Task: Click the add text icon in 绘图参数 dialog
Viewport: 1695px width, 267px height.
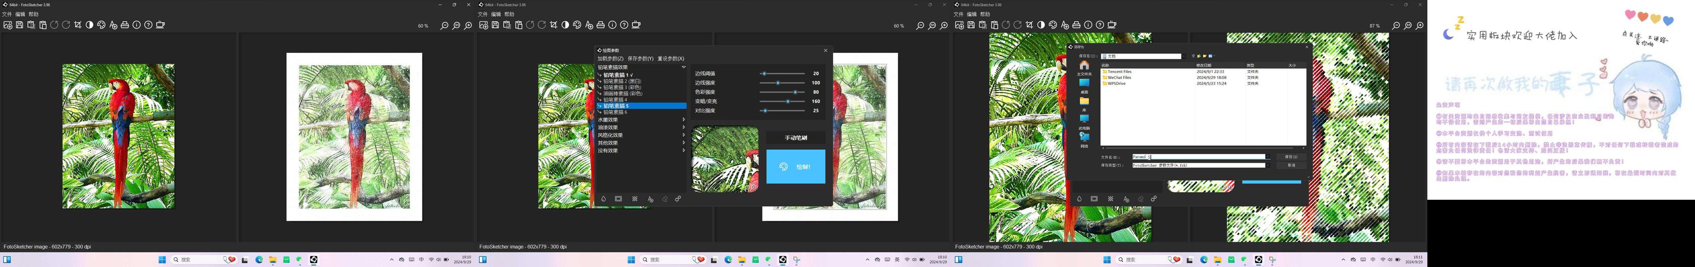Action: tap(650, 199)
